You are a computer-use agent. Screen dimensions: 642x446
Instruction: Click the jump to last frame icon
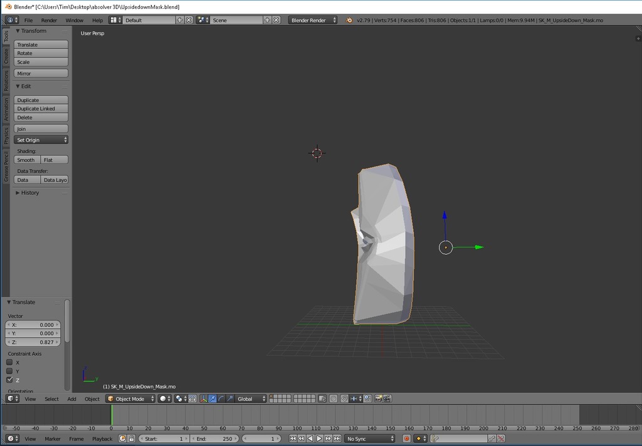337,438
